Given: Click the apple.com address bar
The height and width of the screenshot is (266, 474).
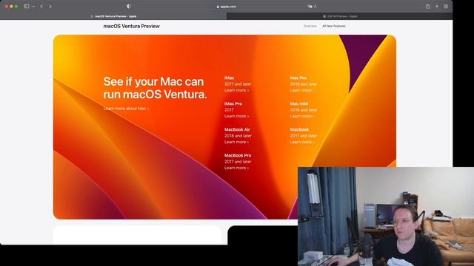Looking at the screenshot, I should 226,7.
